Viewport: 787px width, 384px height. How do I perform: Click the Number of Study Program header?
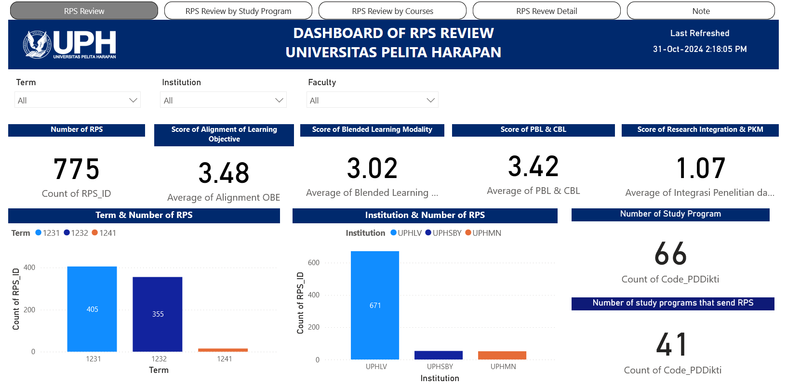(x=670, y=214)
